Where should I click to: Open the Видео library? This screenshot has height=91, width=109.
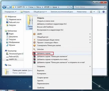pos(10,34)
